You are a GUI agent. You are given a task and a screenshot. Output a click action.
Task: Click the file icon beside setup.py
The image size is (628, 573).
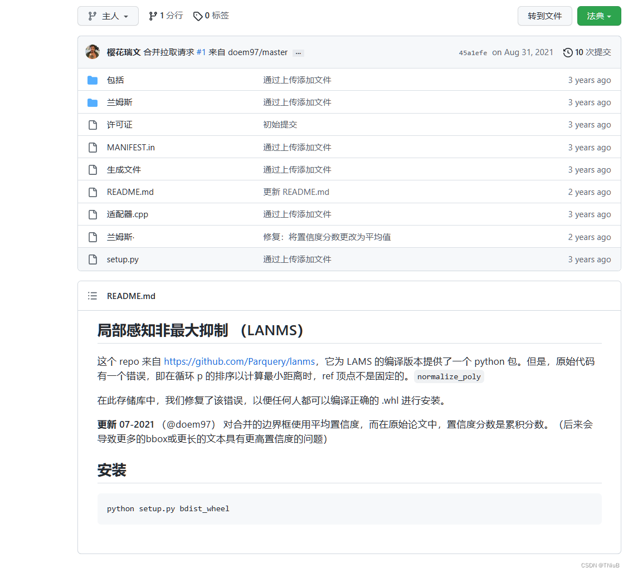coord(93,259)
